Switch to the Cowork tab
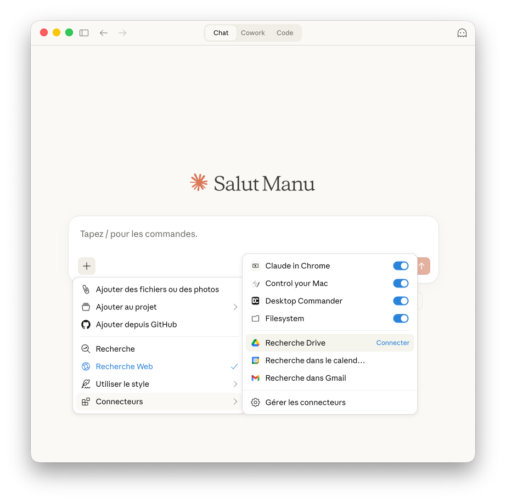The width and height of the screenshot is (506, 503). [x=253, y=33]
